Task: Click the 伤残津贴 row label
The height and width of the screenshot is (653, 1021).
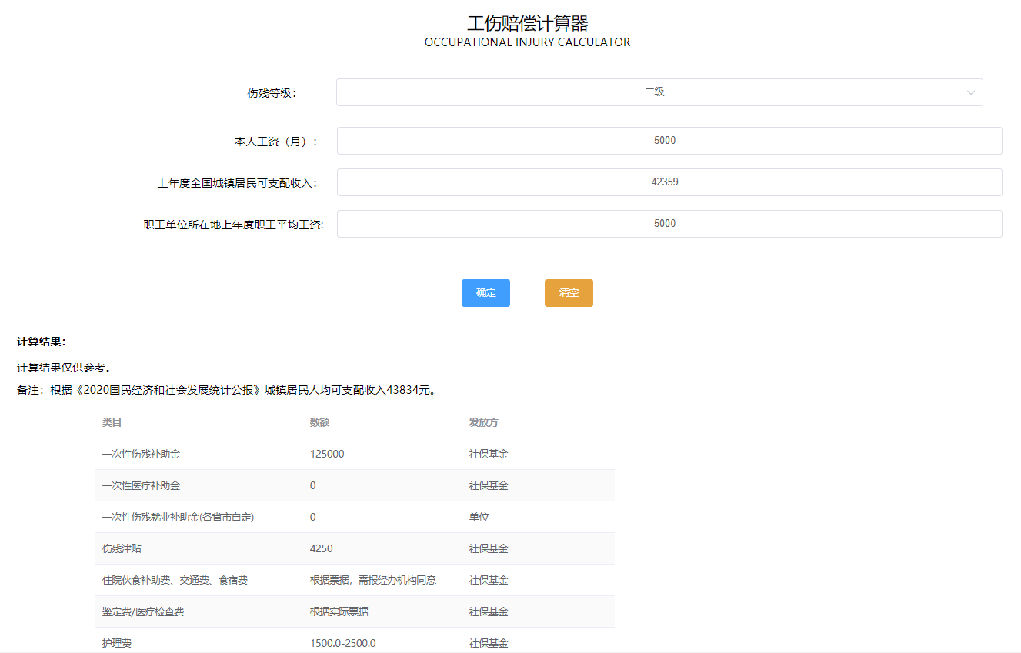Action: pyautogui.click(x=122, y=548)
